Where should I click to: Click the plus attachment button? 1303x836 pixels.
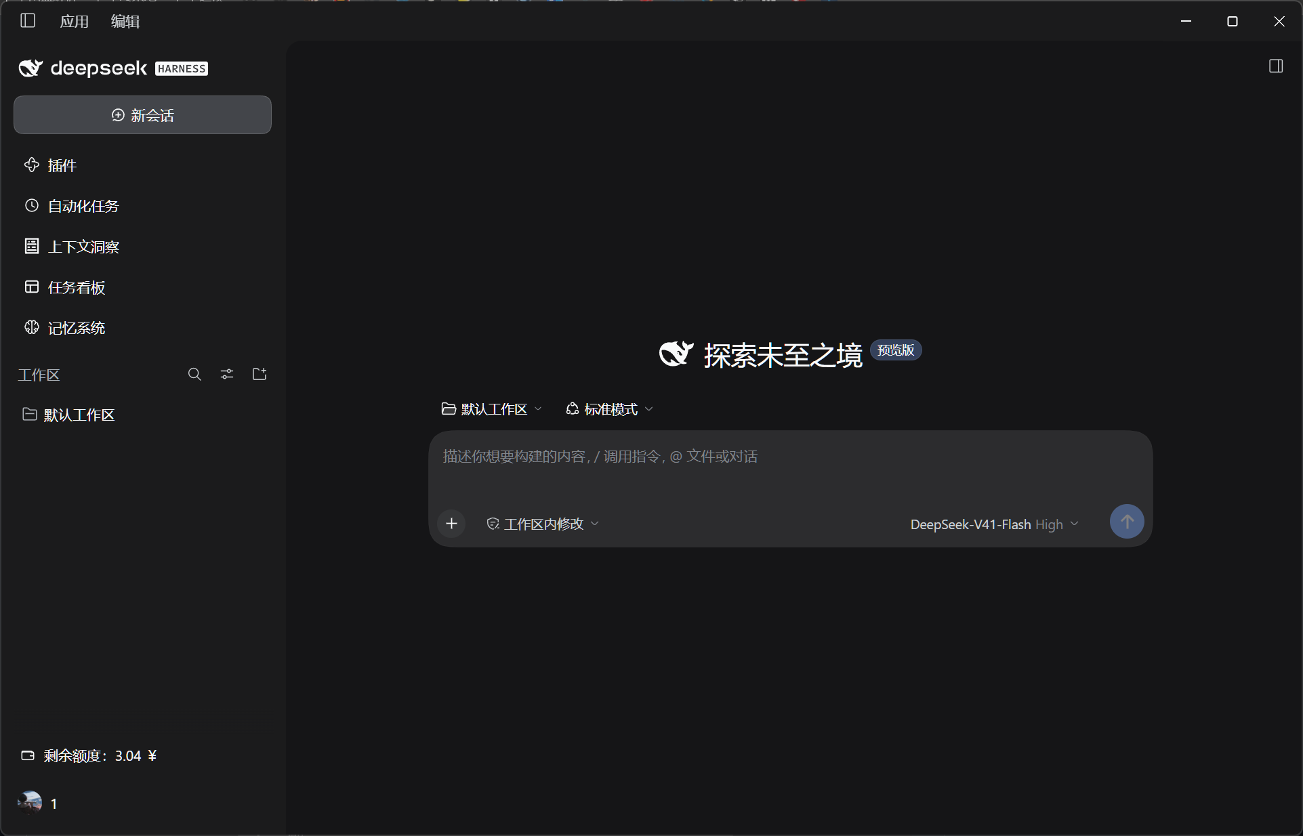[x=451, y=523]
